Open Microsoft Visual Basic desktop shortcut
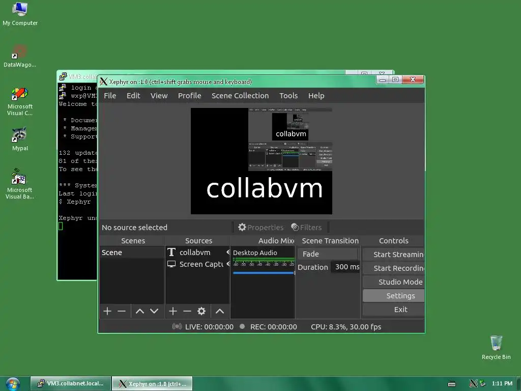Image resolution: width=521 pixels, height=391 pixels. coord(20,184)
